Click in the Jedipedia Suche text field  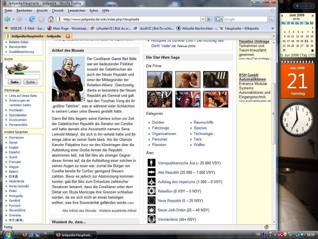(23, 77)
